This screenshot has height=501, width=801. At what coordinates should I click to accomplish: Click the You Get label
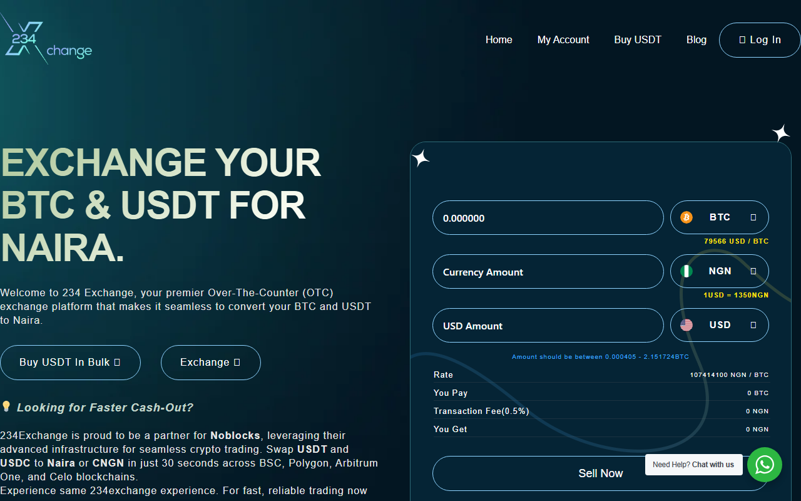pyautogui.click(x=451, y=429)
